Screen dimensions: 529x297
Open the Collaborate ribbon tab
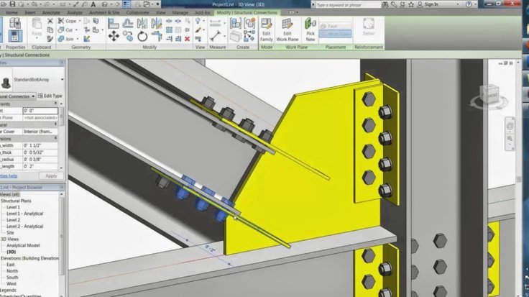(138, 12)
